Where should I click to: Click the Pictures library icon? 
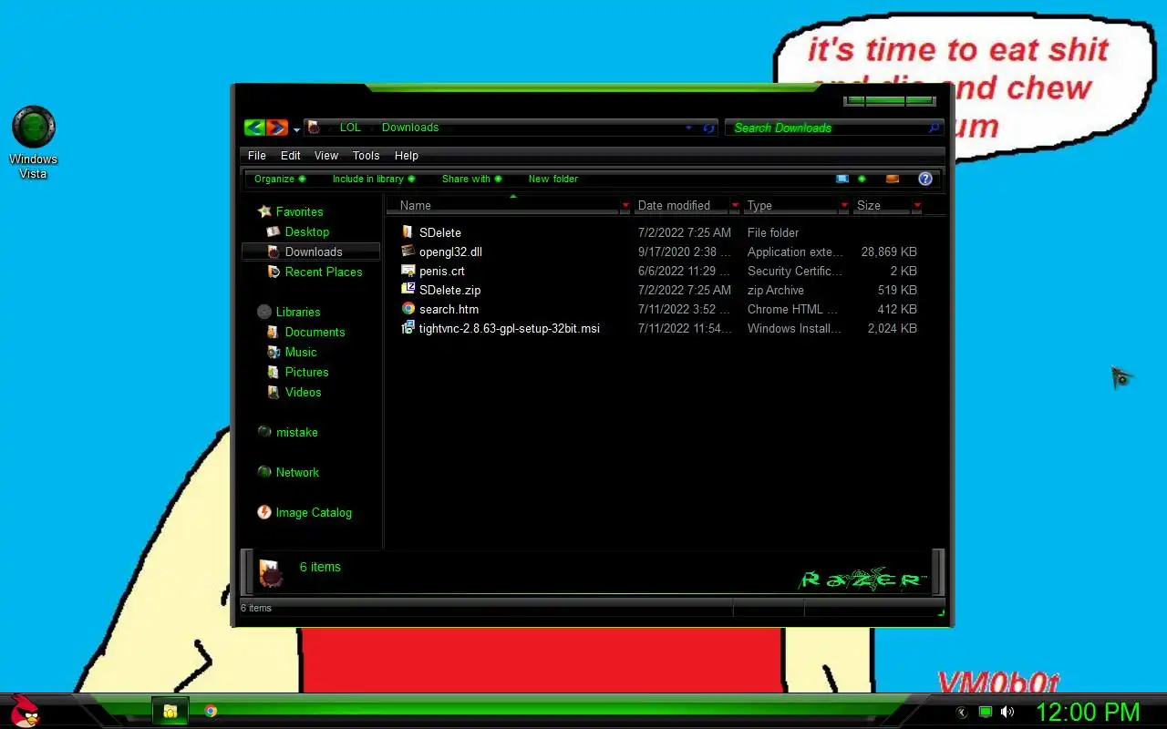pyautogui.click(x=273, y=372)
